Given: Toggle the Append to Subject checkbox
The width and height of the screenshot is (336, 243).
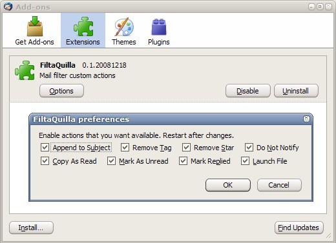Looking at the screenshot, I should 45,148.
